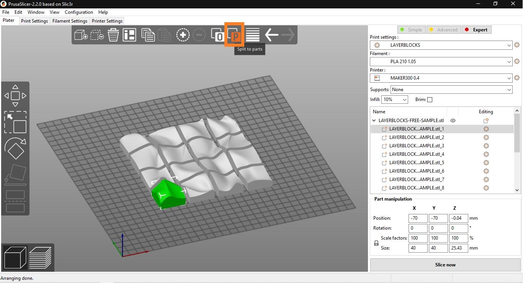Image resolution: width=523 pixels, height=284 pixels.
Task: Click the Position X input field
Action: click(418, 218)
